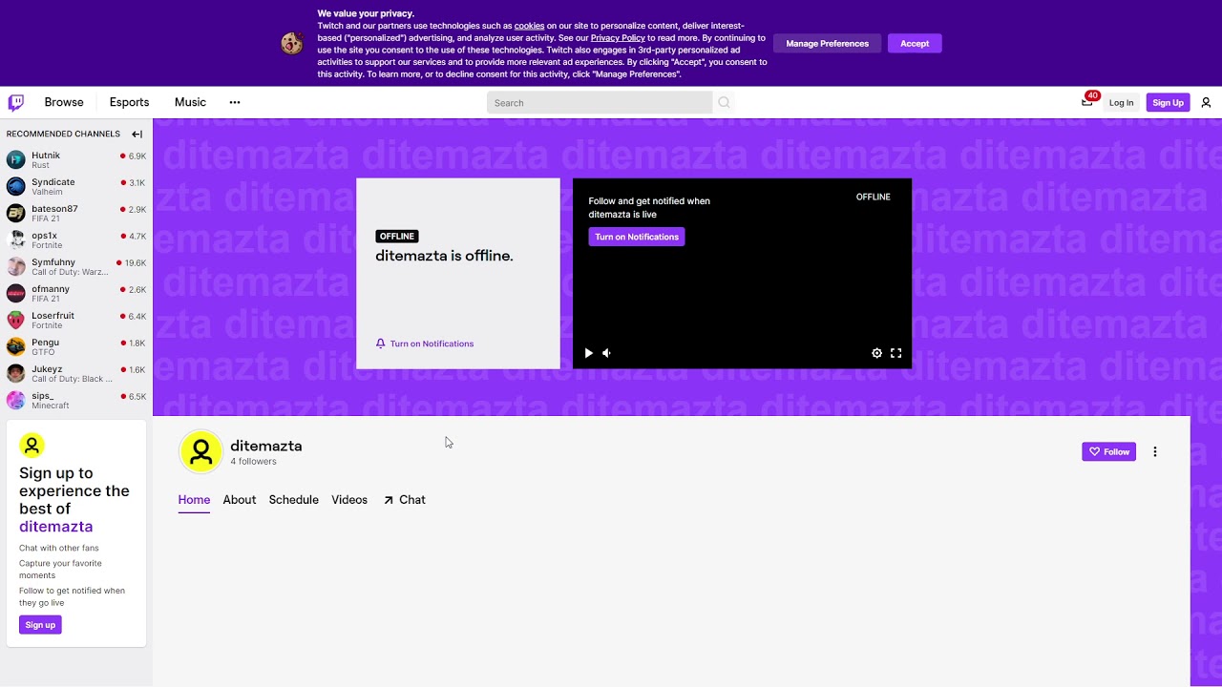Click the bell Turn on Notifications link
This screenshot has height=687, width=1222.
pos(425,343)
